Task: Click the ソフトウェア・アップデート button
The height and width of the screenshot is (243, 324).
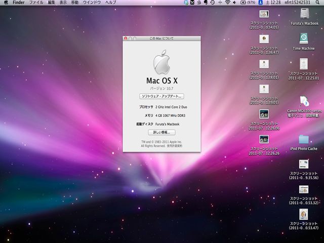Action: coord(161,96)
